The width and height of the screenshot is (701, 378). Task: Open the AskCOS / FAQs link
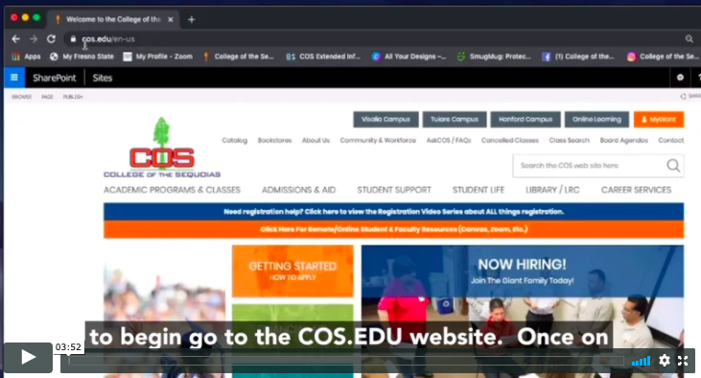(x=449, y=140)
